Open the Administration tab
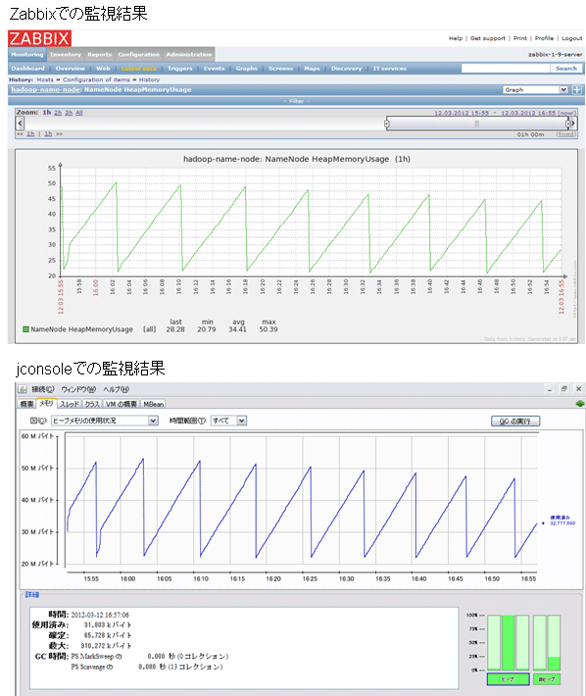Viewport: 586px width, 696px height. [189, 54]
